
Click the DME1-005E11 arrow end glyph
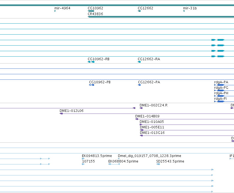coord(142,130)
